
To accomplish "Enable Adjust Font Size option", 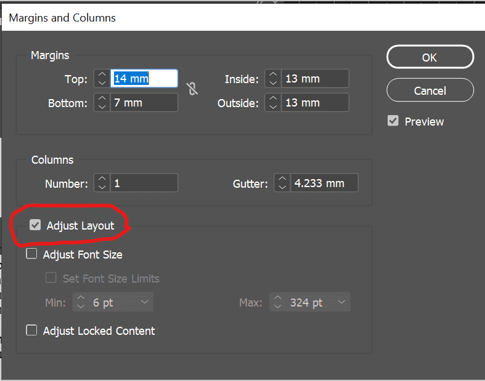I will coord(31,254).
